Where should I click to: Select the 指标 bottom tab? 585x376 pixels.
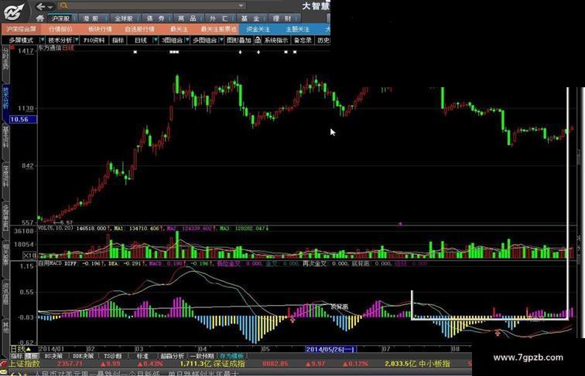[x=16, y=356]
